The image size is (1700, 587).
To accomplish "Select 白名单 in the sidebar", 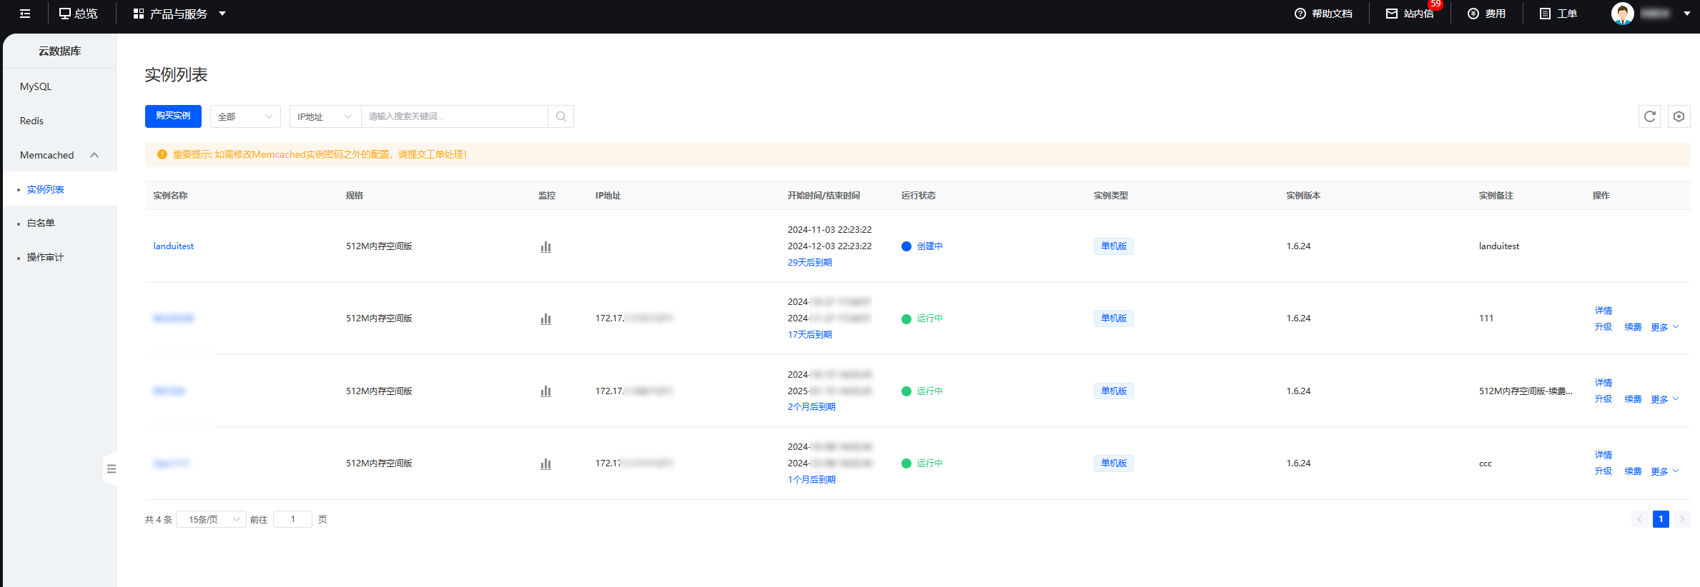I will pyautogui.click(x=41, y=223).
